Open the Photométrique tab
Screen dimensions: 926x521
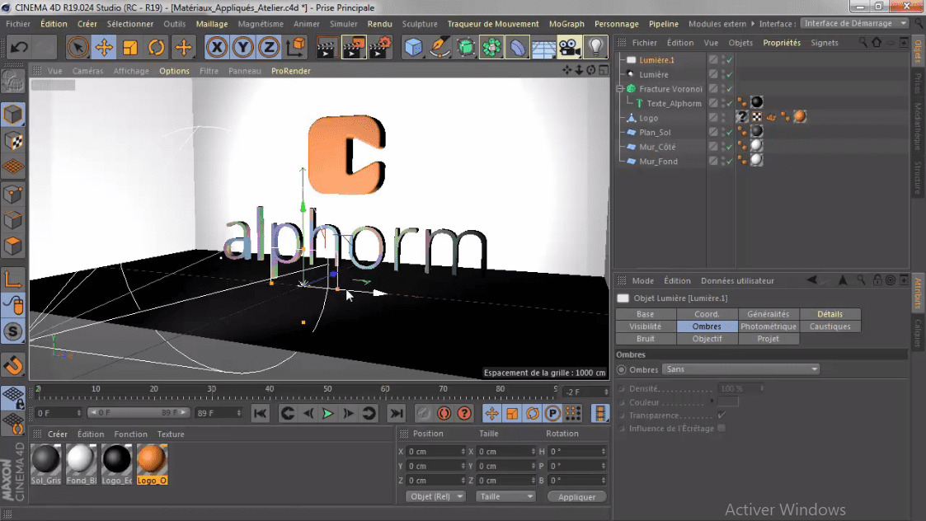(769, 326)
